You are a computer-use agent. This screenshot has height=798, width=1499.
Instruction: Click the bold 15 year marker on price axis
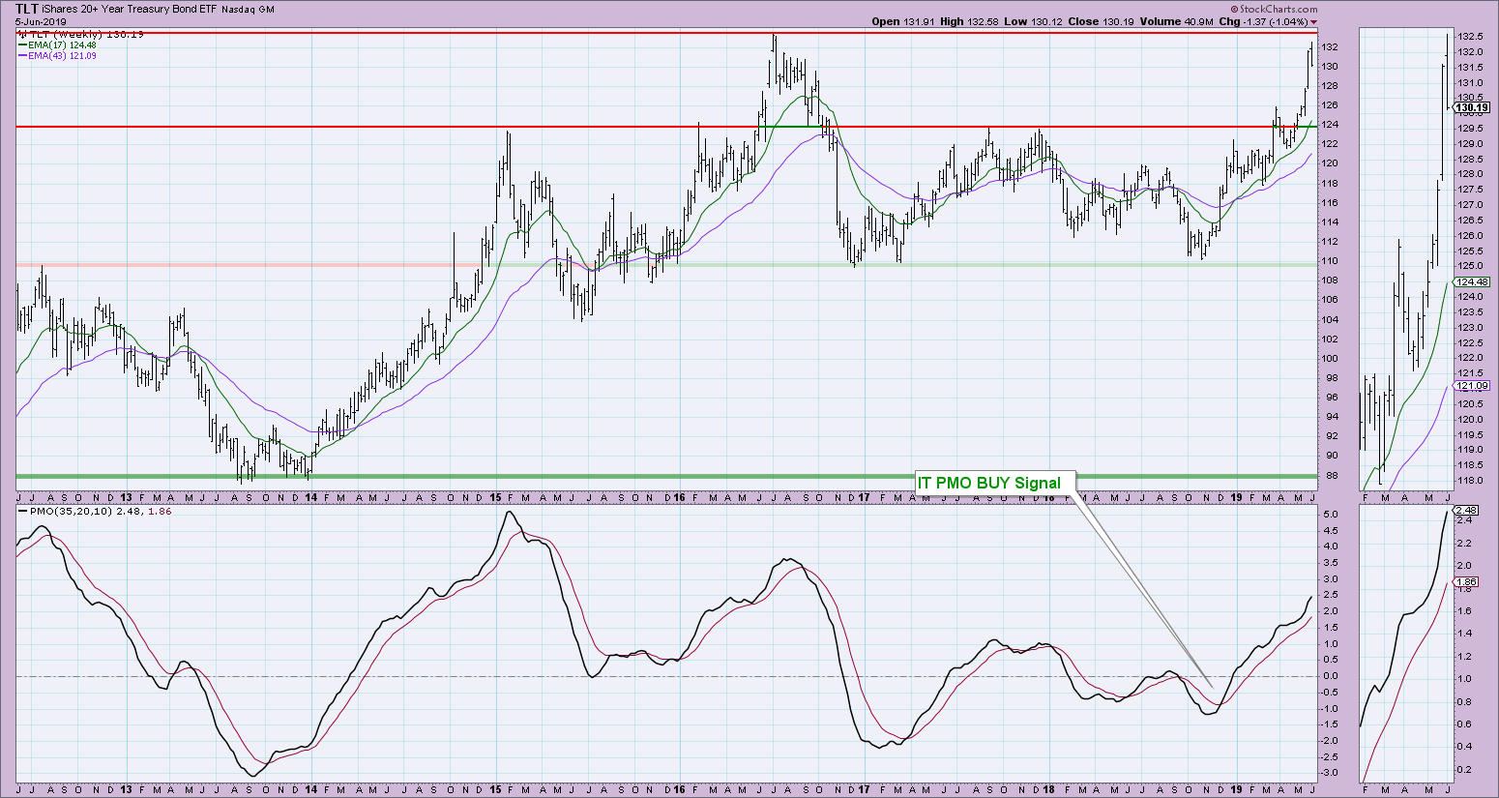coord(495,497)
